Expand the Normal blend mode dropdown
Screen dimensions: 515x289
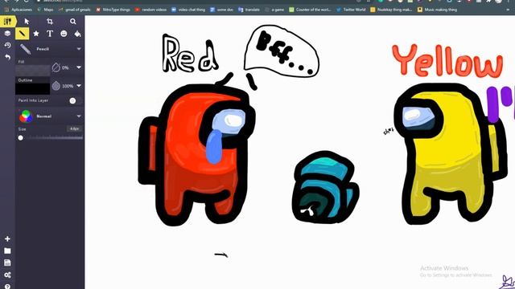tap(79, 116)
